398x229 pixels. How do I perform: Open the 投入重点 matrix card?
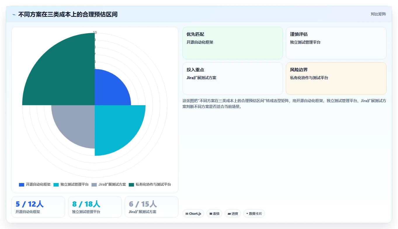pyautogui.click(x=233, y=79)
